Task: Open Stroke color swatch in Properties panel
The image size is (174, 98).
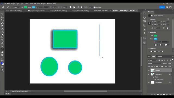Action: pos(155,39)
